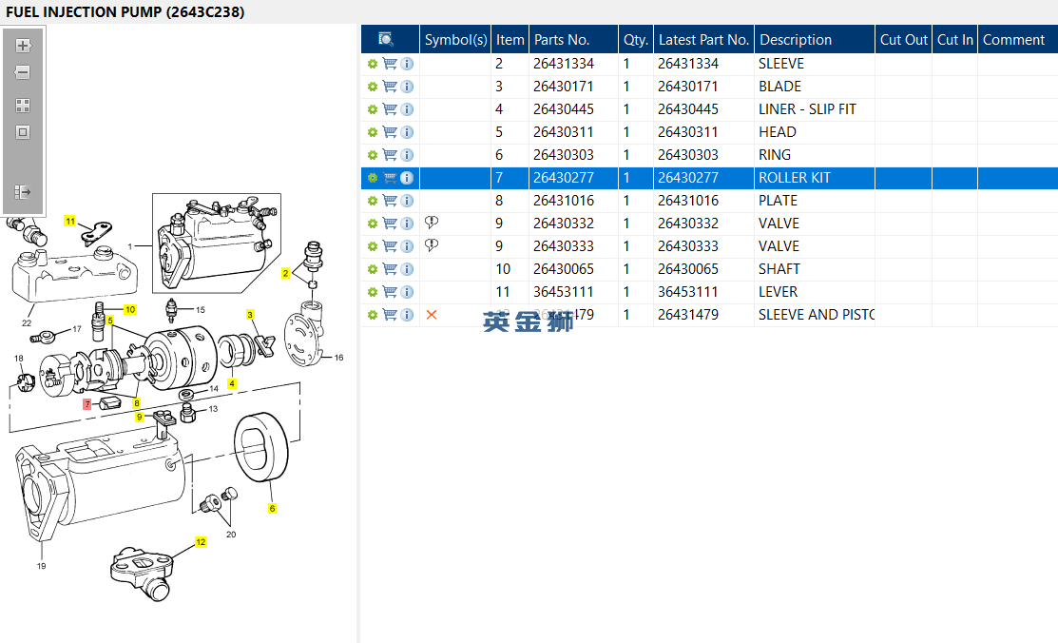The height and width of the screenshot is (643, 1058).
Task: Sort by Qty. column header
Action: 636,39
